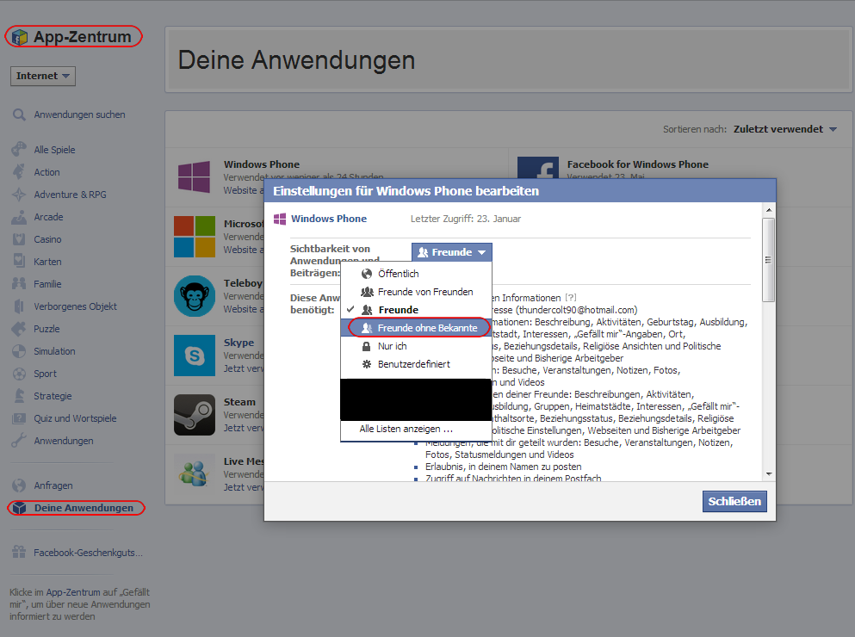The width and height of the screenshot is (855, 637).
Task: Open the Anfragen link
Action: click(53, 485)
